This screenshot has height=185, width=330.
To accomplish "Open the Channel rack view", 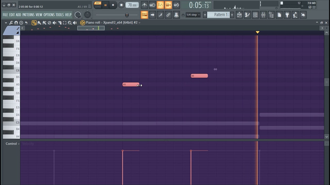I will pyautogui.click(x=255, y=15).
